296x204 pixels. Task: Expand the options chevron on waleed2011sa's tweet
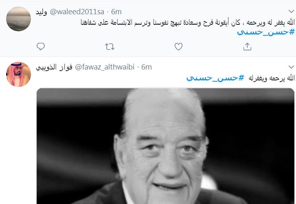291,11
